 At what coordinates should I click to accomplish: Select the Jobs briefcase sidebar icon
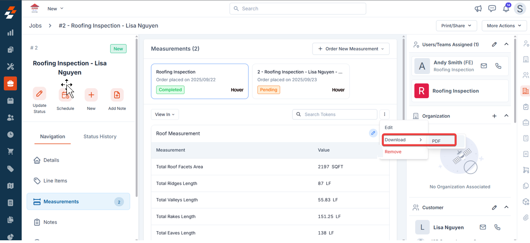(x=10, y=84)
